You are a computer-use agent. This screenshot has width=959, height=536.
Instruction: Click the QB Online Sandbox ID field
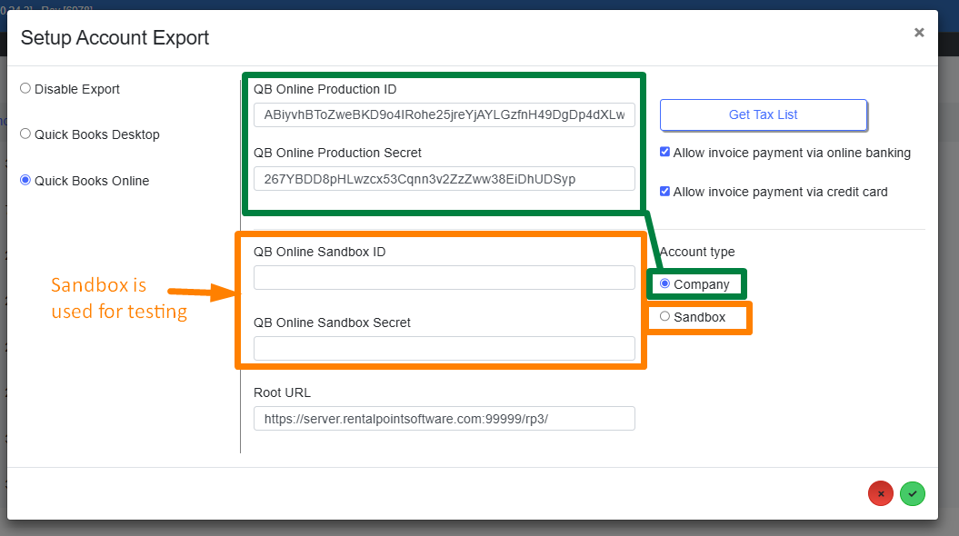pos(444,277)
